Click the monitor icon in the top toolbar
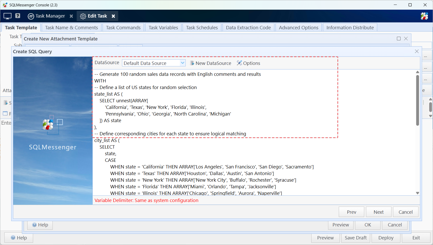The width and height of the screenshot is (433, 245). (7, 16)
